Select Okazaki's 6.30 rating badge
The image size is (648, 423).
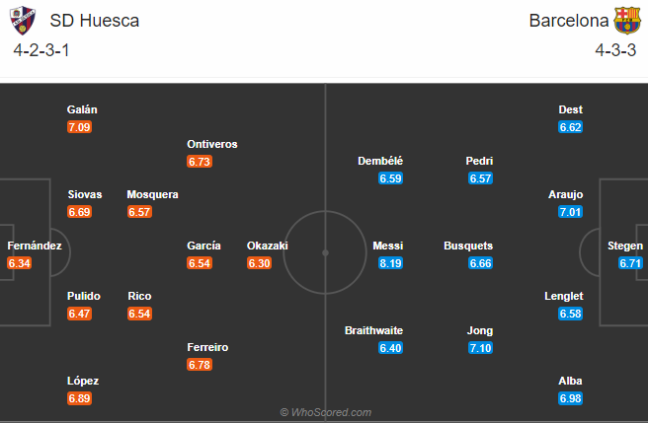[x=261, y=263]
